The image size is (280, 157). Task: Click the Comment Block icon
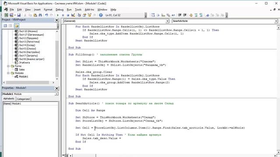[196, 15]
